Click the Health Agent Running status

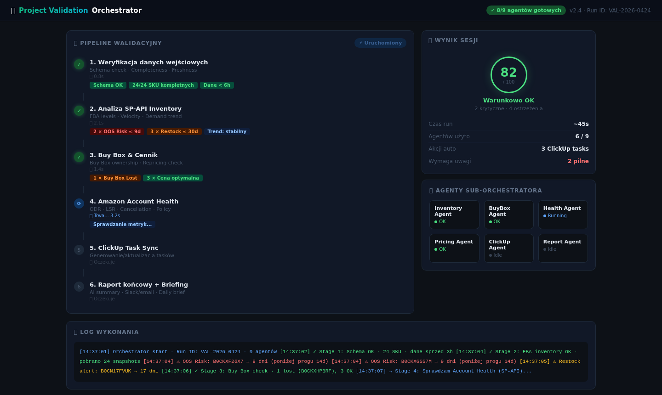(x=555, y=215)
